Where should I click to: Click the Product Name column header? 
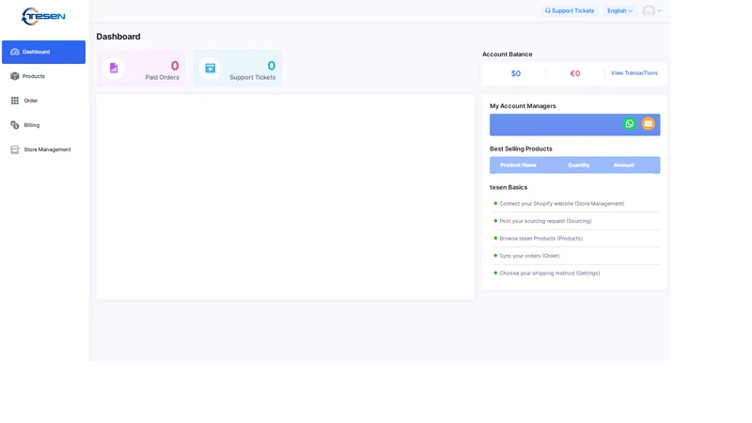[518, 165]
